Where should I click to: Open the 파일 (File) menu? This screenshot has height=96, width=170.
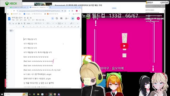click(x=13, y=20)
